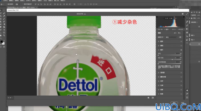Browse profiles grid icon beside profile dropdown
The width and height of the screenshot is (201, 111).
pos(180,37)
